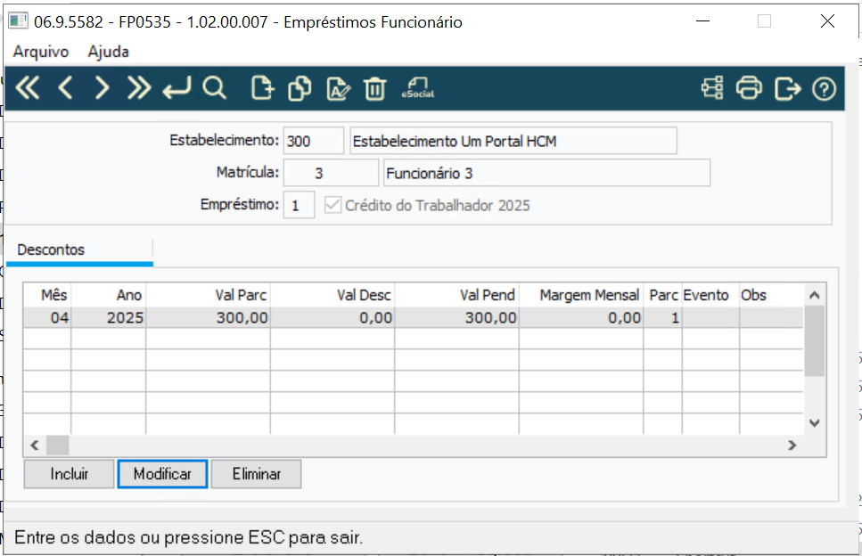Go to previous record arrow
Image resolution: width=862 pixels, height=556 pixels.
65,88
